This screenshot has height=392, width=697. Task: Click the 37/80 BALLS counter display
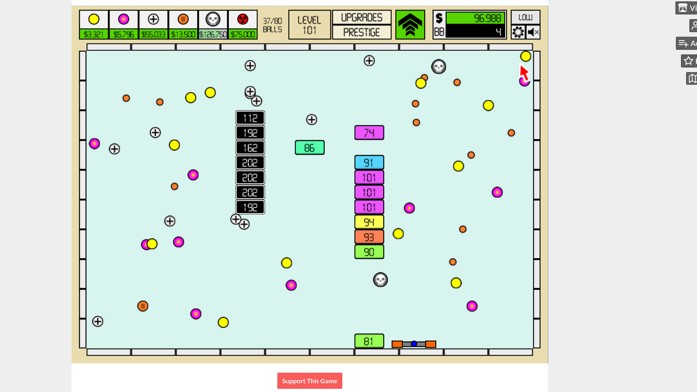click(x=272, y=24)
